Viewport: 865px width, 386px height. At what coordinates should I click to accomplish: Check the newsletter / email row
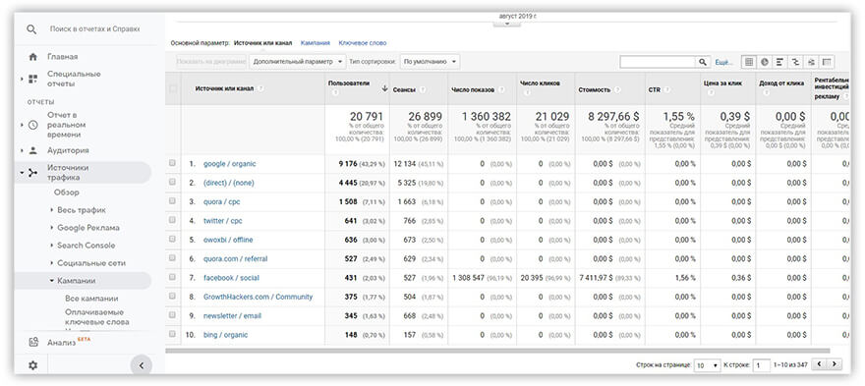(172, 315)
